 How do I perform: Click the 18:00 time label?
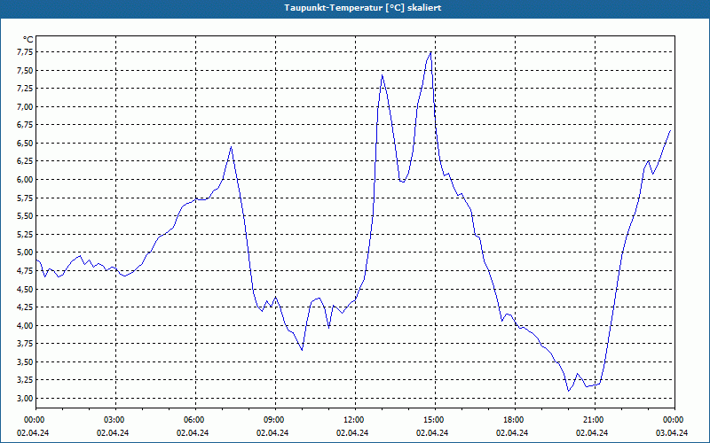[515, 420]
